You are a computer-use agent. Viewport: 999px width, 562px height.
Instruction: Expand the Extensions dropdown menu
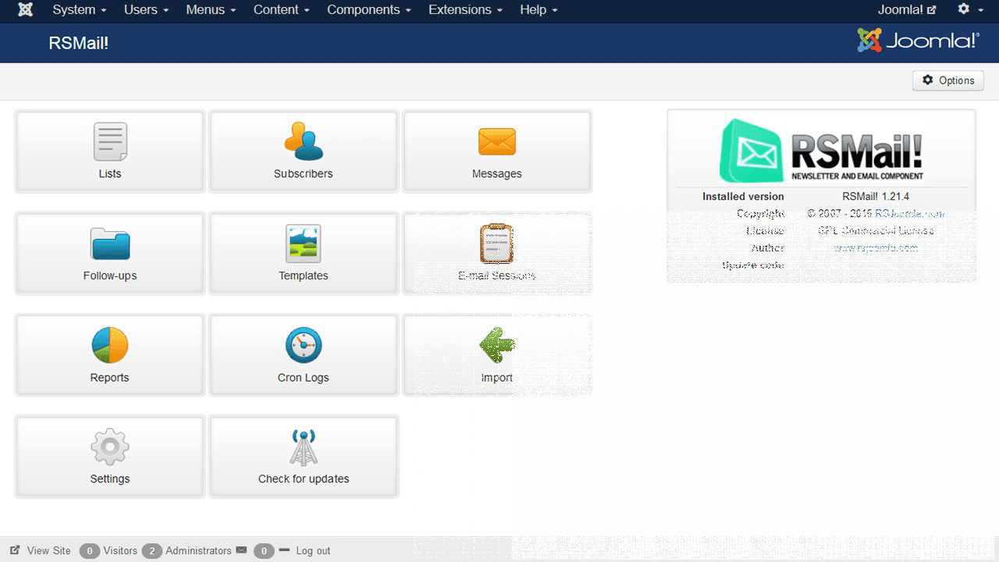pos(465,10)
